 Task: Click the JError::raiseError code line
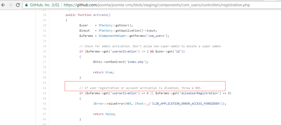point(159,104)
